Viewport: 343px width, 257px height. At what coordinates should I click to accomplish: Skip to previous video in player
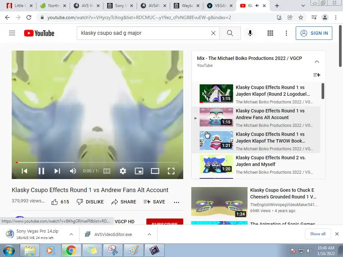click(x=24, y=171)
